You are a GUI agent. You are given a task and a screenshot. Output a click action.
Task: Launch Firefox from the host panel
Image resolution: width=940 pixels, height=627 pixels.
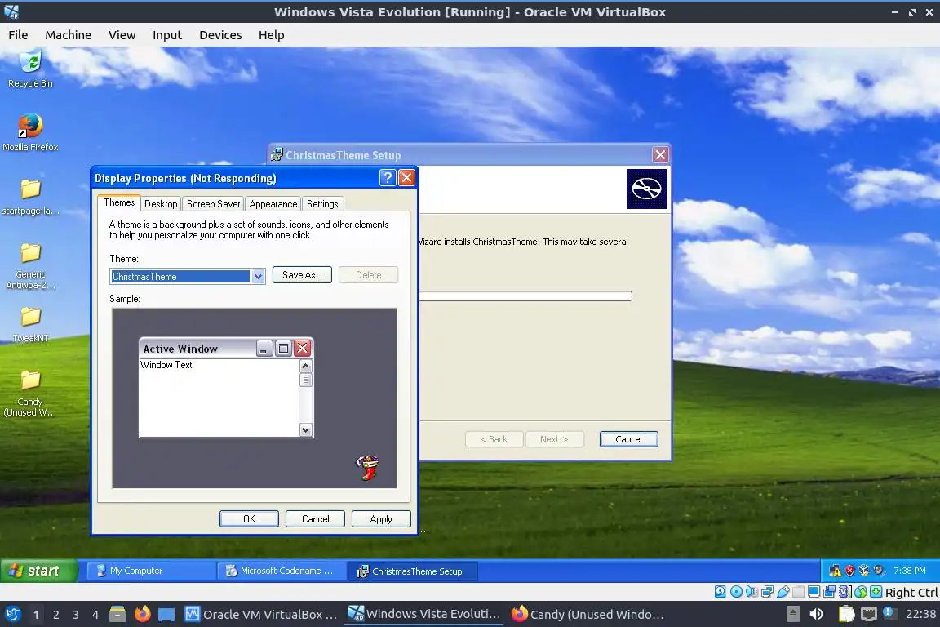[142, 615]
